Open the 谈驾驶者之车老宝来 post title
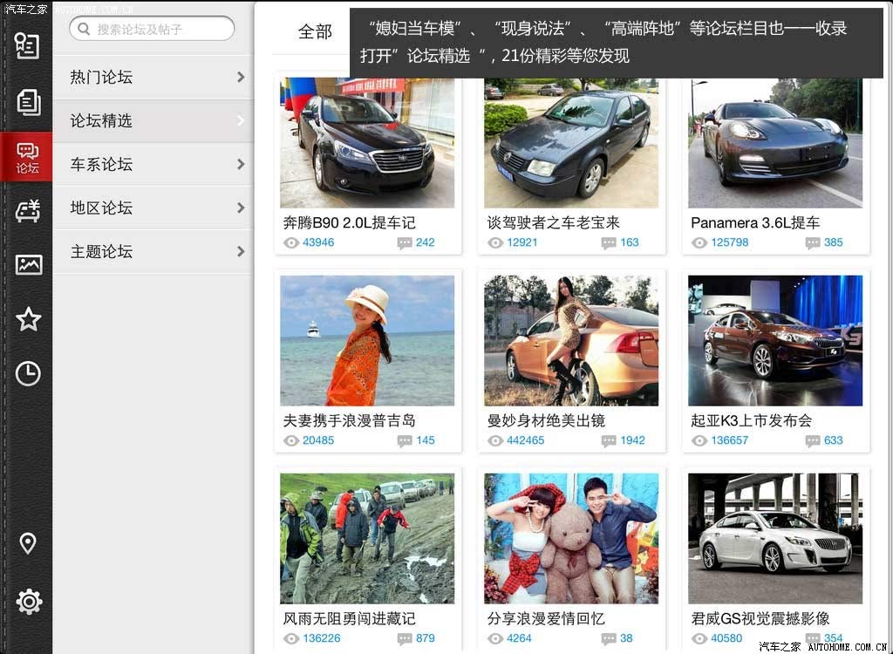Viewport: 893px width, 654px height. coord(554,222)
